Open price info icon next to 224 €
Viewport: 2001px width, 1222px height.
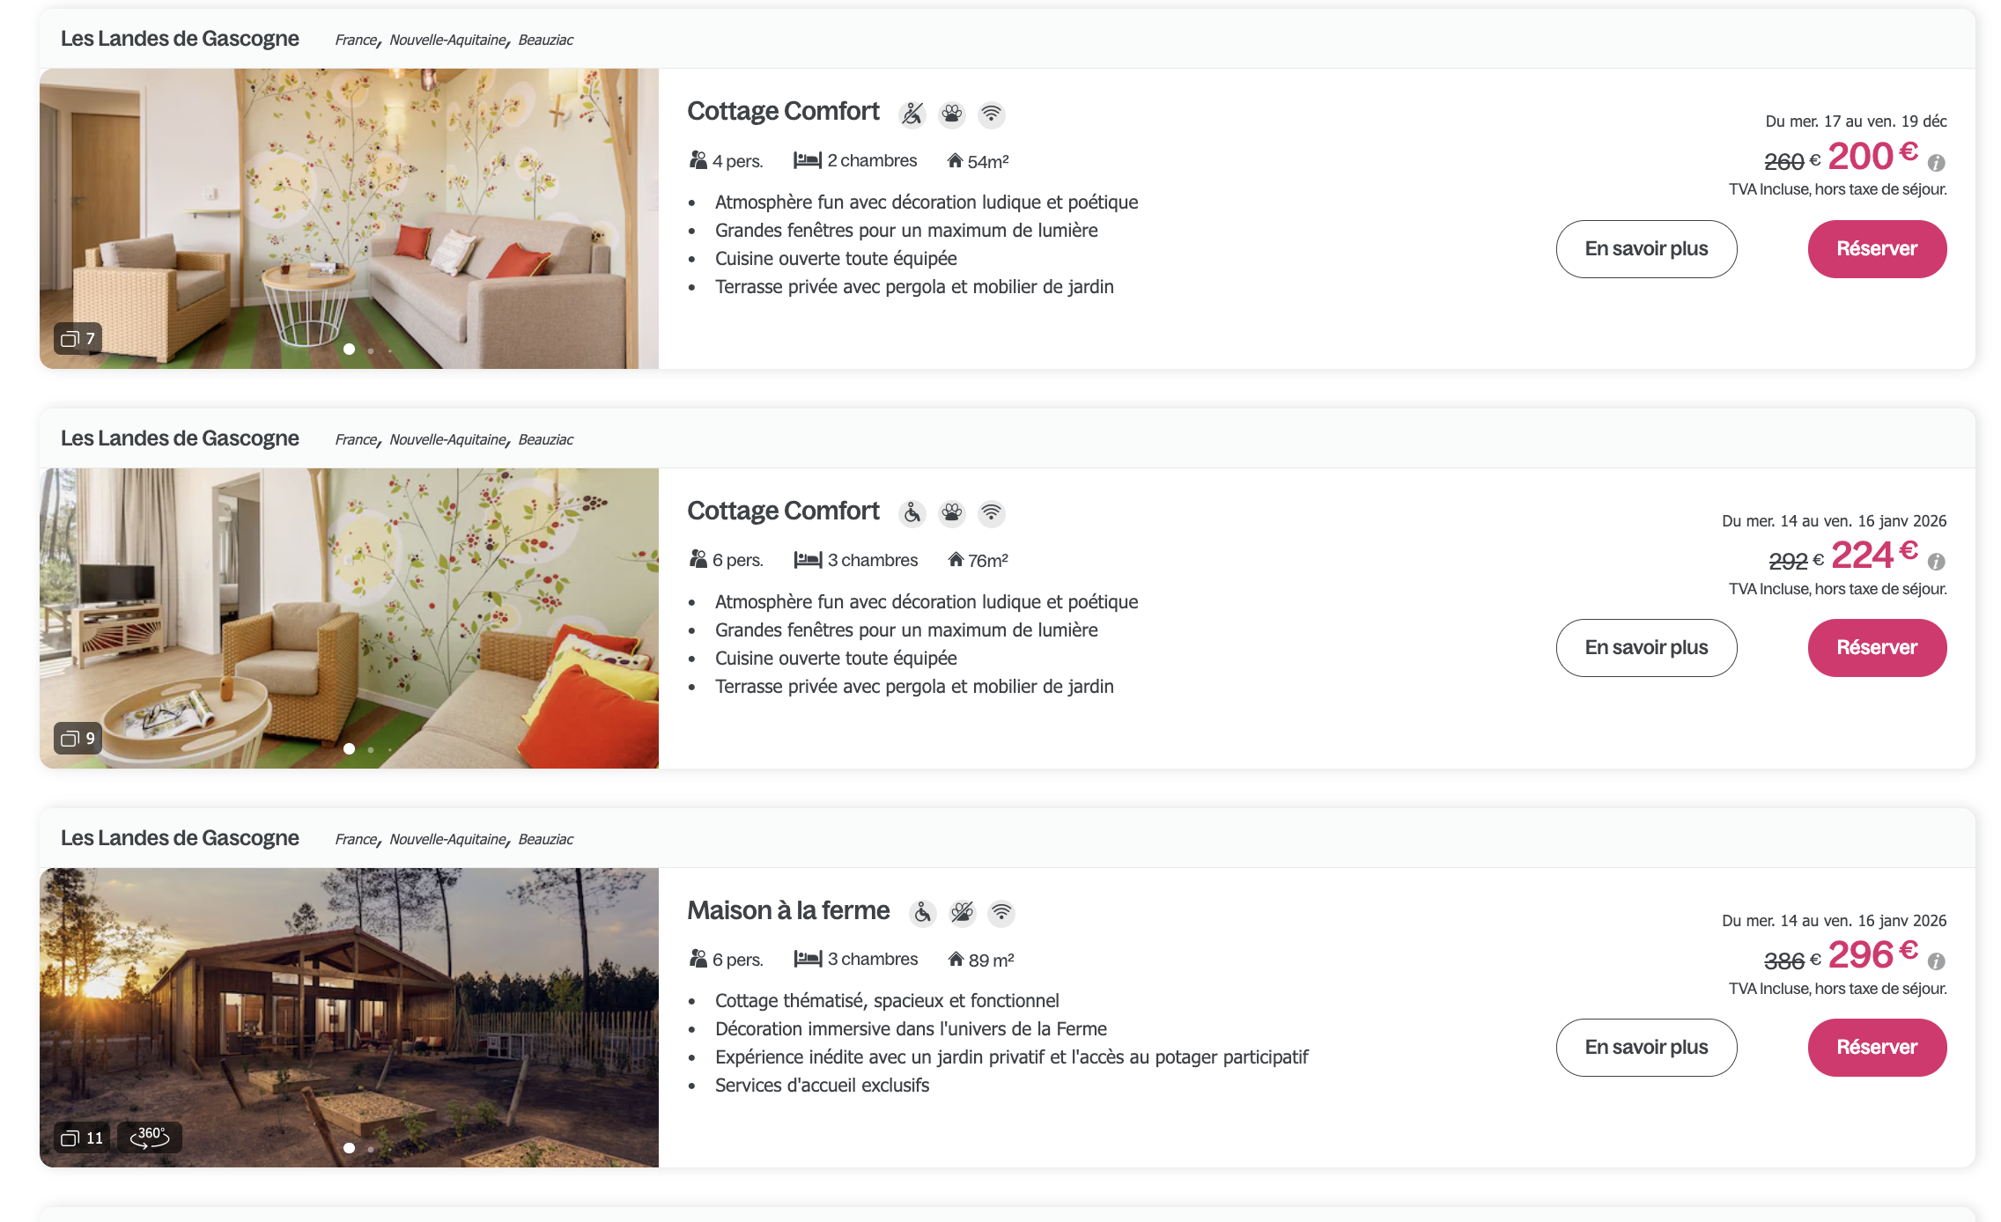click(1937, 562)
